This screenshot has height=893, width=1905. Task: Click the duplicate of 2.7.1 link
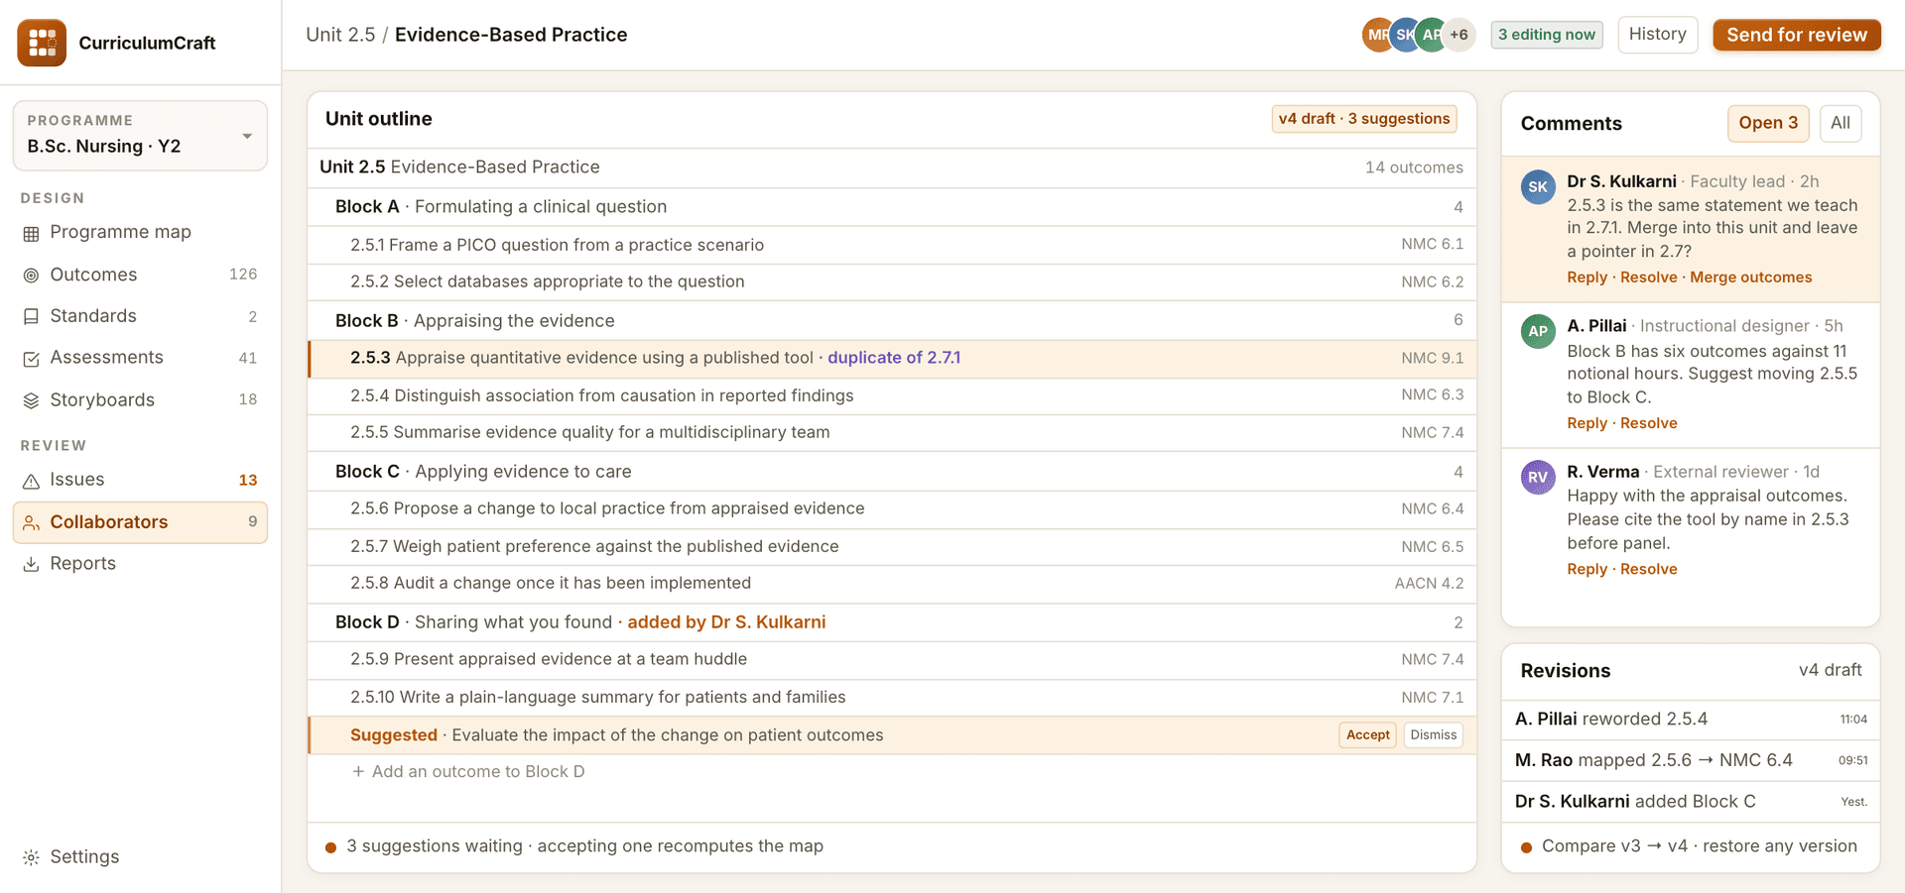[x=894, y=358]
